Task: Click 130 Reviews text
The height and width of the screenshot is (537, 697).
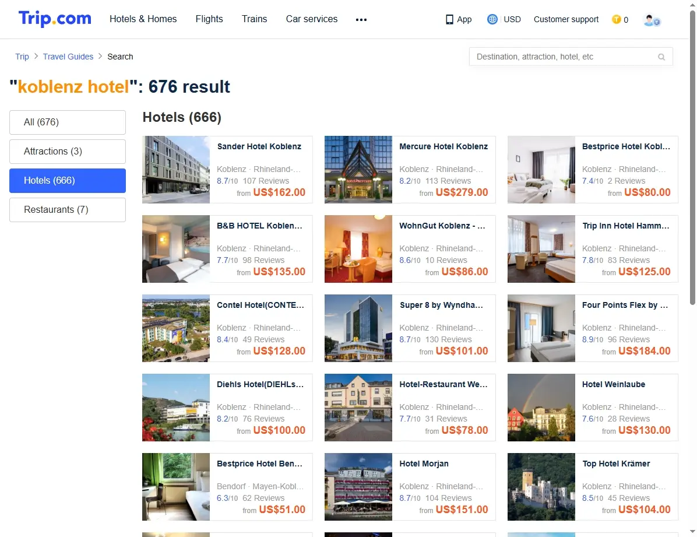Action: coord(449,339)
